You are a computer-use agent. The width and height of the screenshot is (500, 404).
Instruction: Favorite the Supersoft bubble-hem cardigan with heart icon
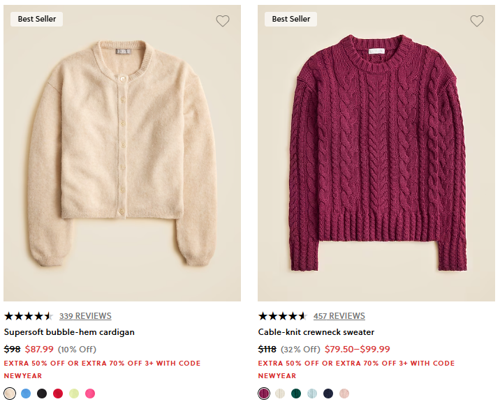[223, 21]
